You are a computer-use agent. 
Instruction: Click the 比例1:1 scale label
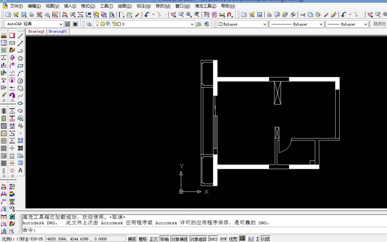pyautogui.click(x=10, y=239)
